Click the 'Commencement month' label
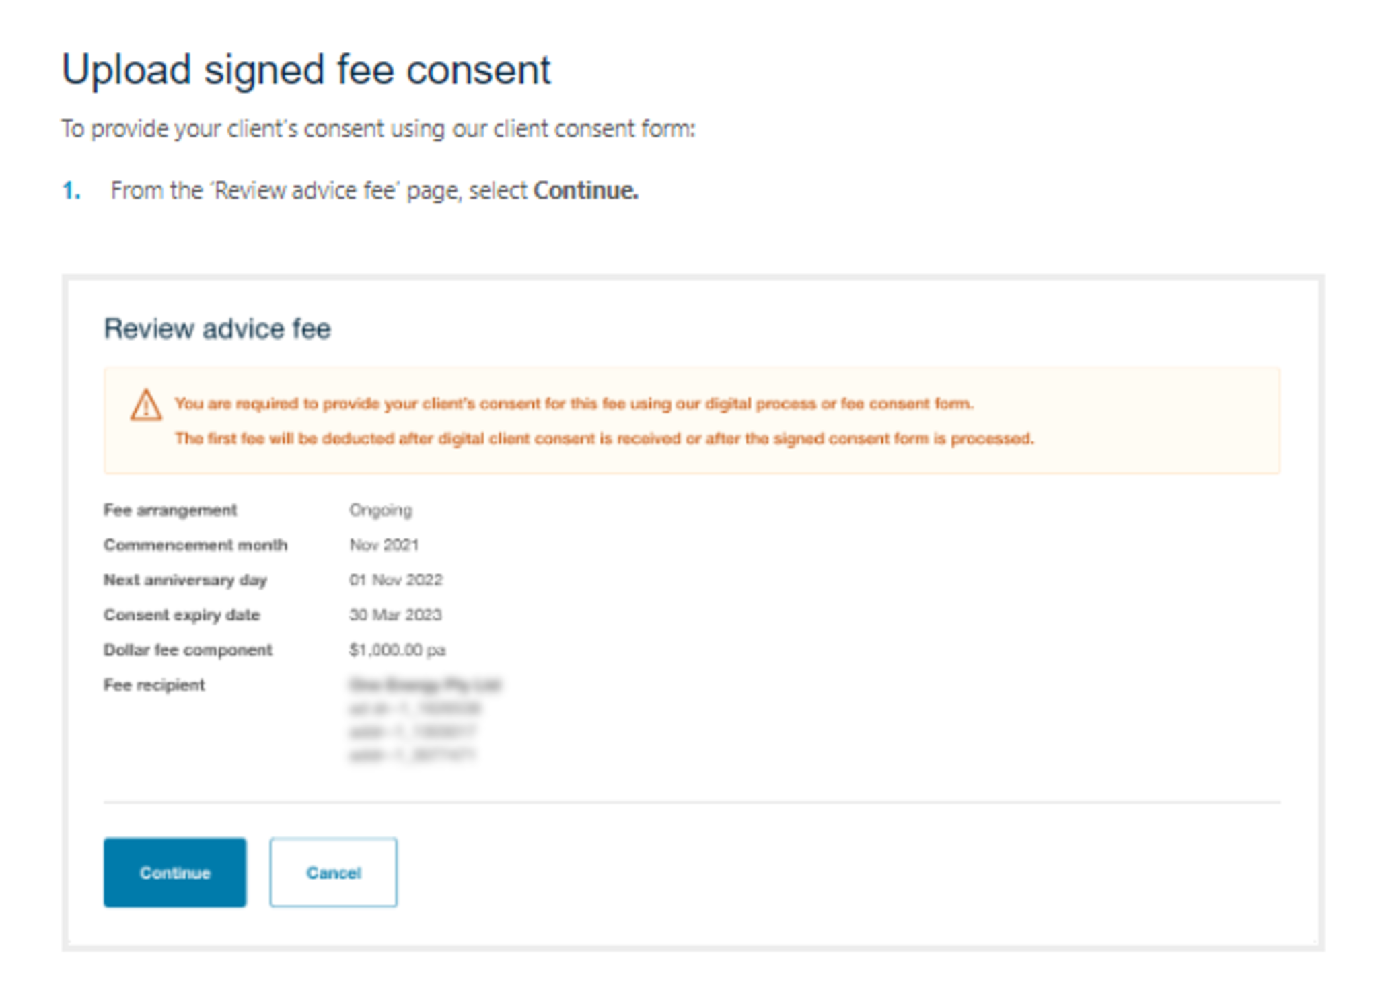 click(x=195, y=545)
